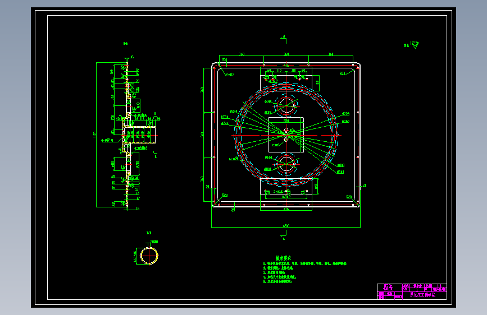Click the 黑龙江工程学院 text in title block

click(x=422, y=295)
